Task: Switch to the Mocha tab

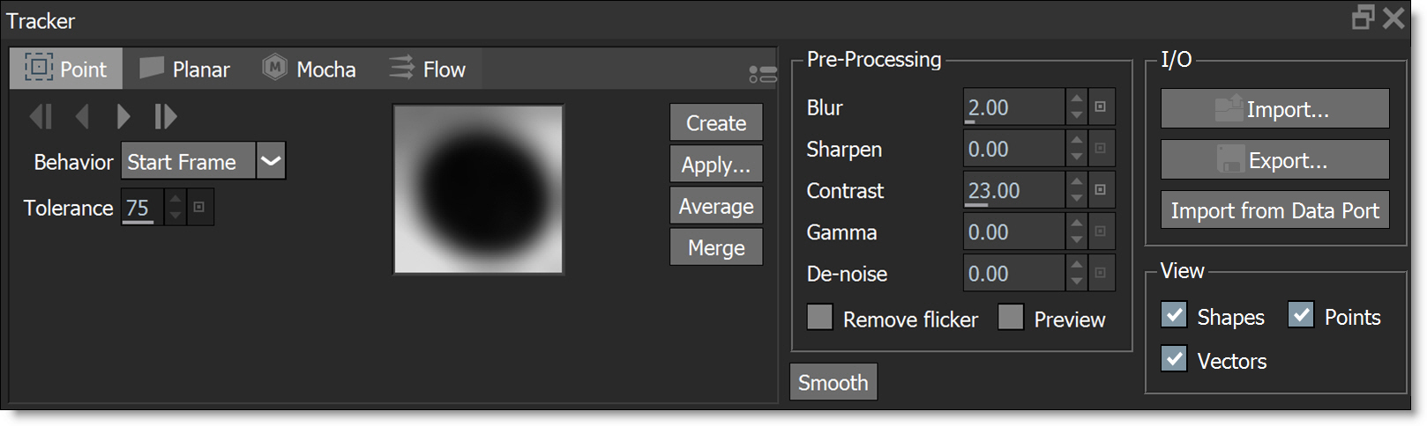Action: pyautogui.click(x=310, y=69)
